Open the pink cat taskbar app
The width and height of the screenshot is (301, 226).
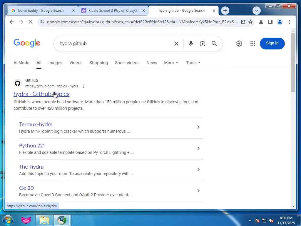pyautogui.click(x=26, y=220)
